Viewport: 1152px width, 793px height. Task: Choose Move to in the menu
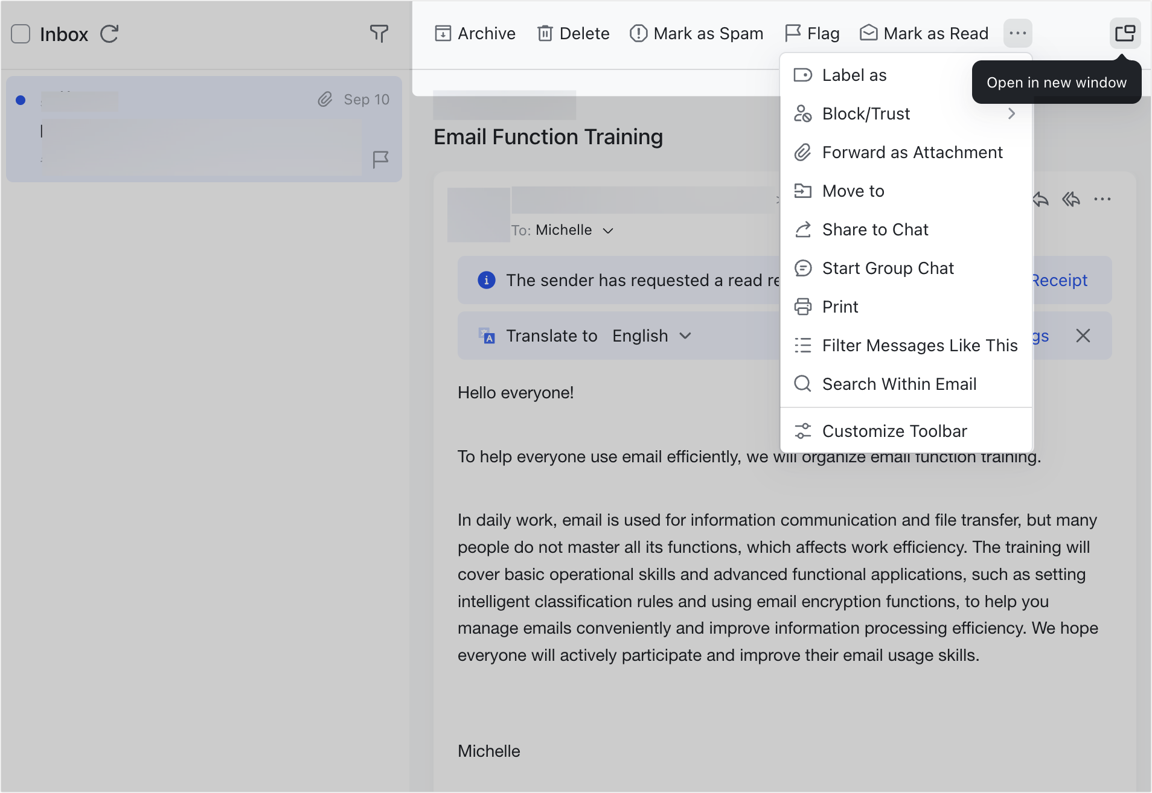pyautogui.click(x=906, y=191)
